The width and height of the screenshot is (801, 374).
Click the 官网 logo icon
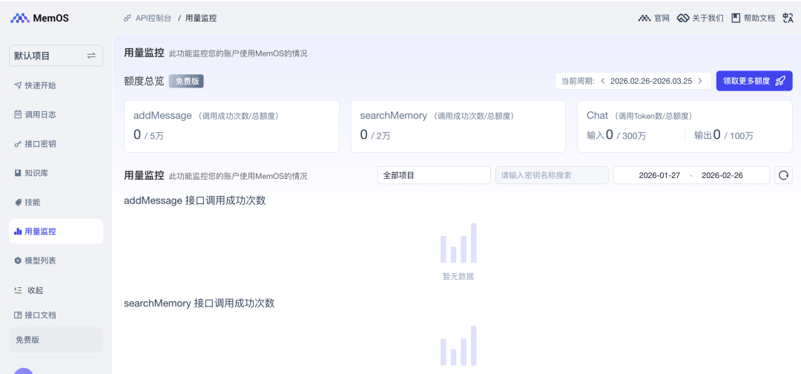coord(645,18)
